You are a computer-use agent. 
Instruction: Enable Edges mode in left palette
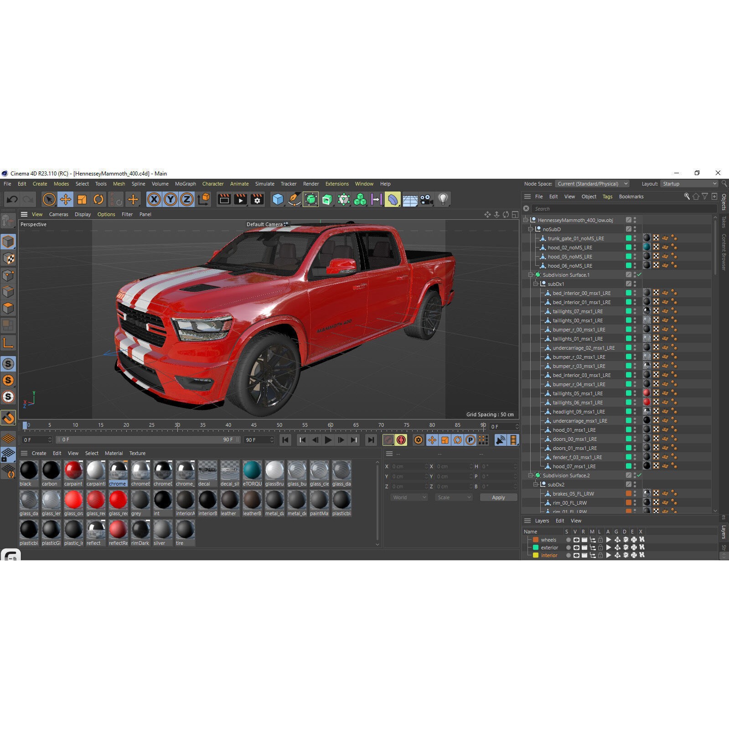8,292
